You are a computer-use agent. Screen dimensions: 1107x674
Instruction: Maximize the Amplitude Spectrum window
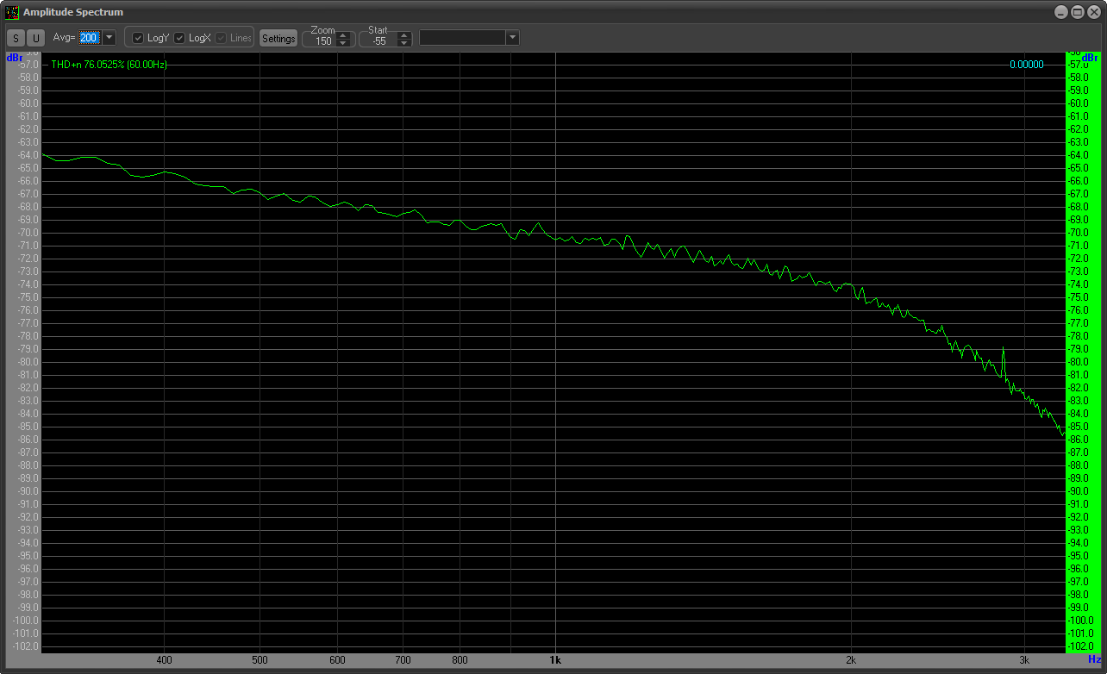[1077, 12]
